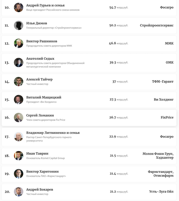The width and height of the screenshot is (179, 201).
Task: Click Иван Таврин's profile photo
Action: tap(18, 156)
